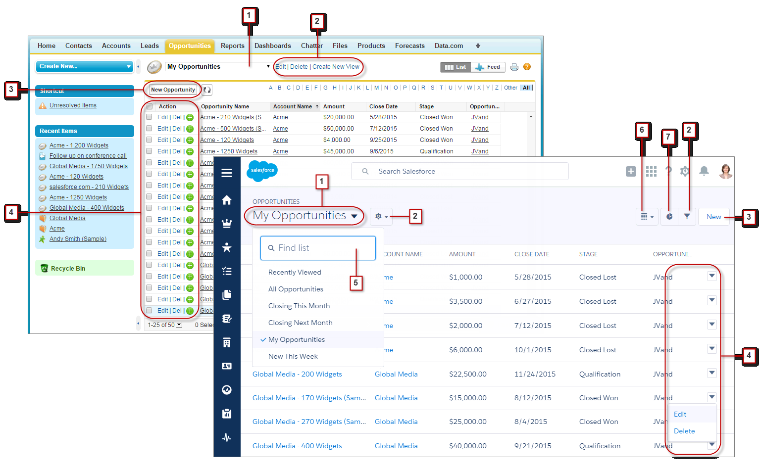The image size is (761, 472).
Task: Select Closing This Month list view
Action: click(x=299, y=306)
